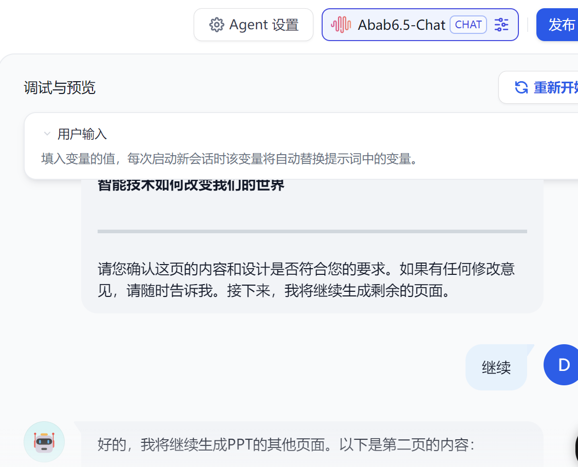Click the robot assistant avatar
The width and height of the screenshot is (578, 467).
coord(44,442)
